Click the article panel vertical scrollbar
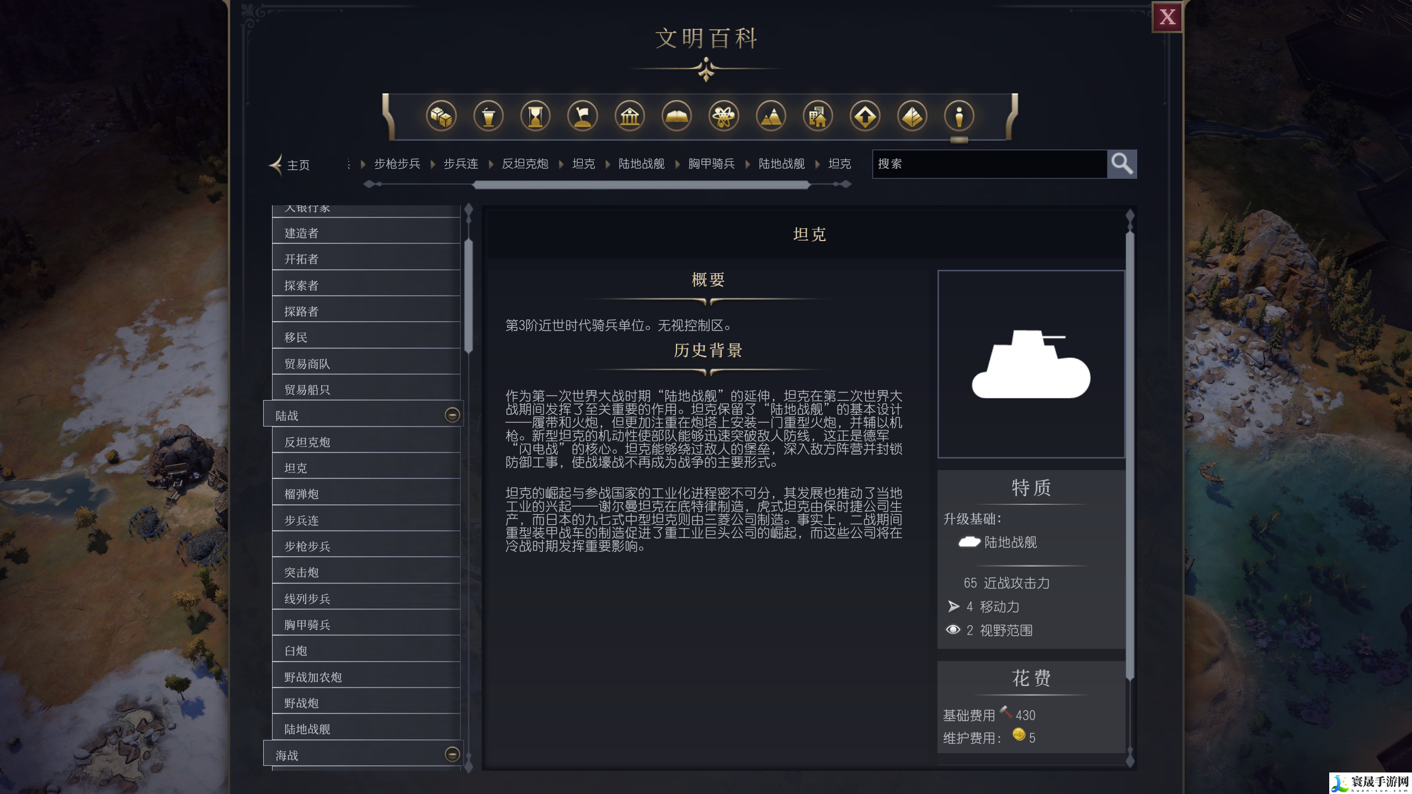The height and width of the screenshot is (794, 1412). click(x=1129, y=455)
